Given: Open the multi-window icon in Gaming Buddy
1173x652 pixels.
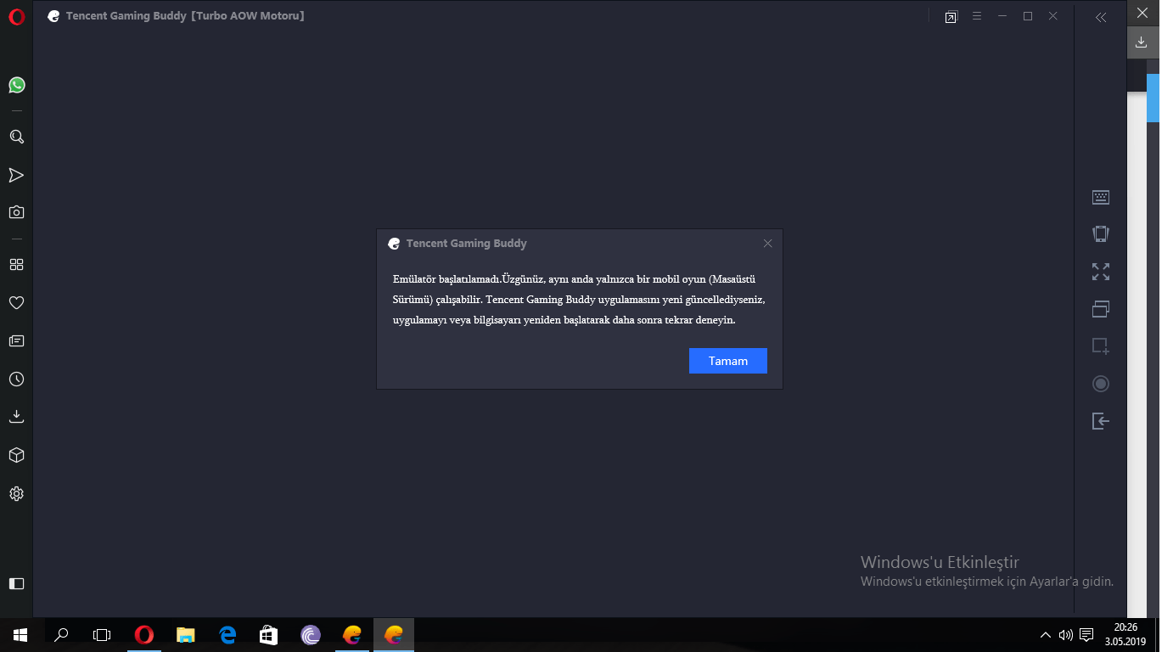Looking at the screenshot, I should point(1101,309).
